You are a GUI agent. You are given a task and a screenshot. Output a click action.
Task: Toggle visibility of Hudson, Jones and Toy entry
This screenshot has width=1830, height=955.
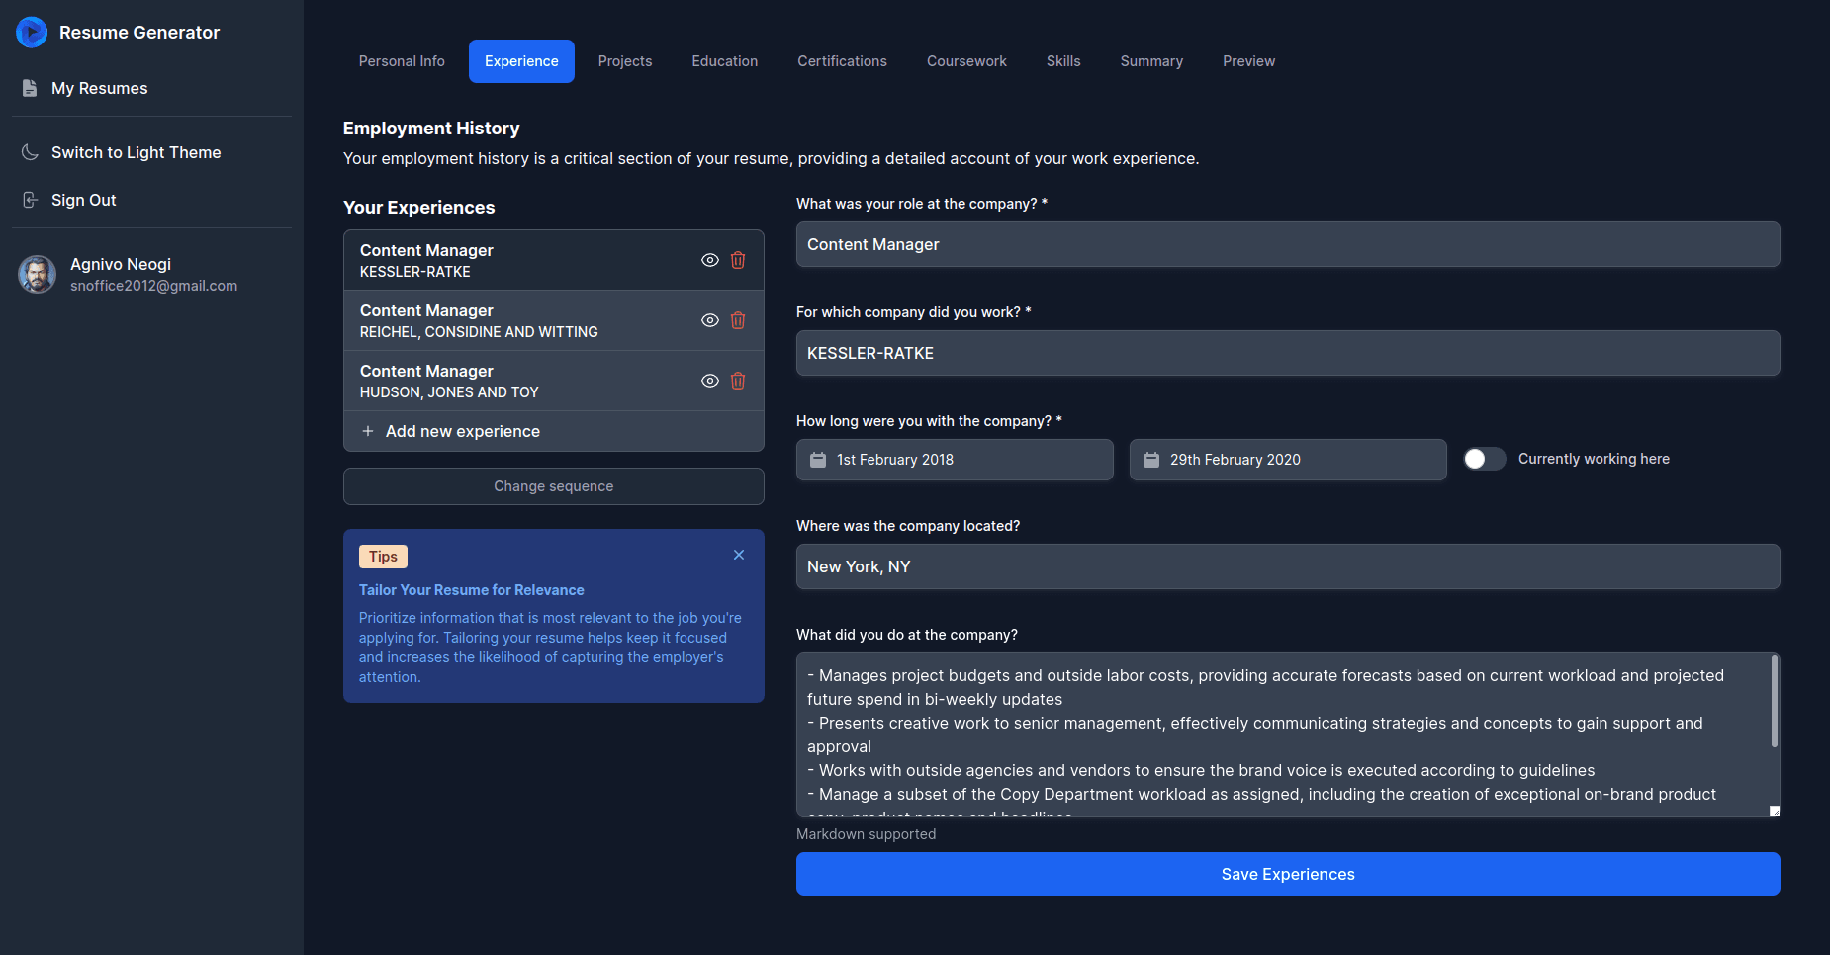click(710, 381)
